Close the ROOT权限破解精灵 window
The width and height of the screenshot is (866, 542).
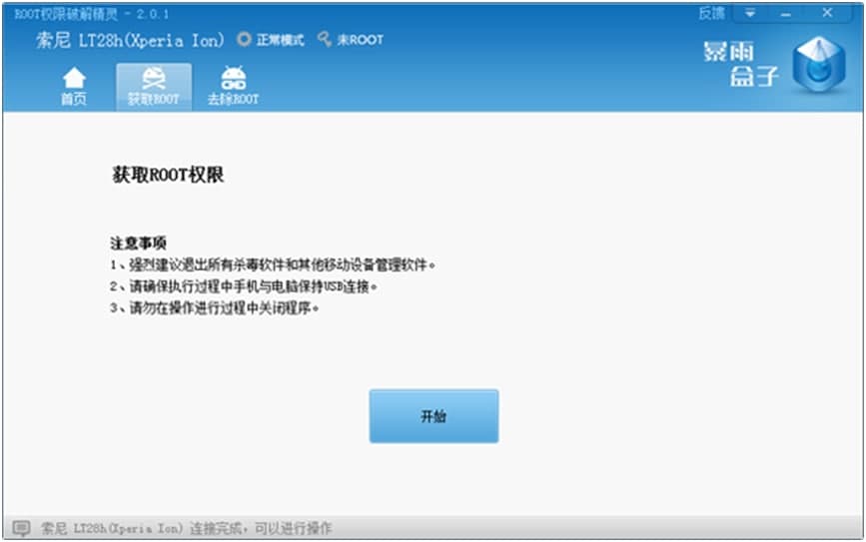point(827,13)
